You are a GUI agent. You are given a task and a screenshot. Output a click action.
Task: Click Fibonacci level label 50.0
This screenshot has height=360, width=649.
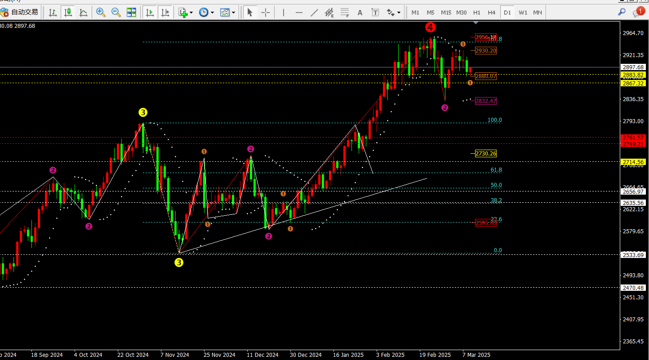click(496, 185)
